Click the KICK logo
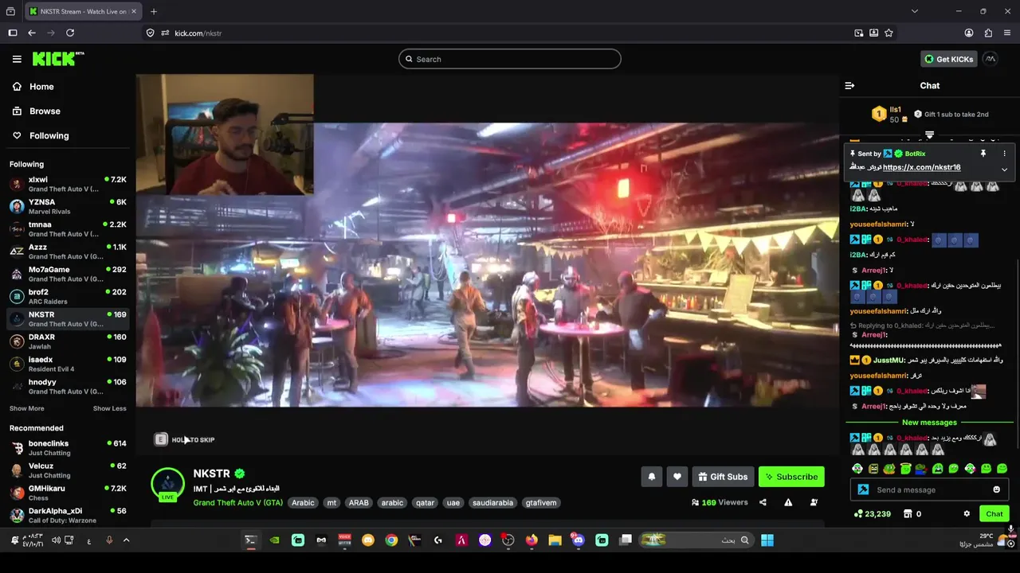This screenshot has height=573, width=1020. click(x=57, y=59)
